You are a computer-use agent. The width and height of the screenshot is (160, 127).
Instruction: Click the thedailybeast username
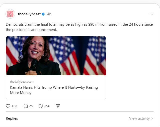[x=29, y=14]
